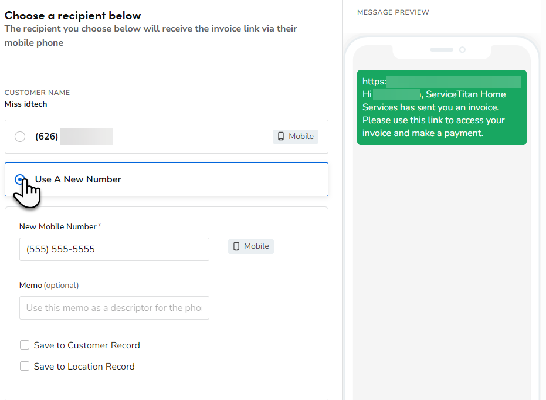
Task: Enable Save to Location Record checkbox
Action: pos(25,366)
